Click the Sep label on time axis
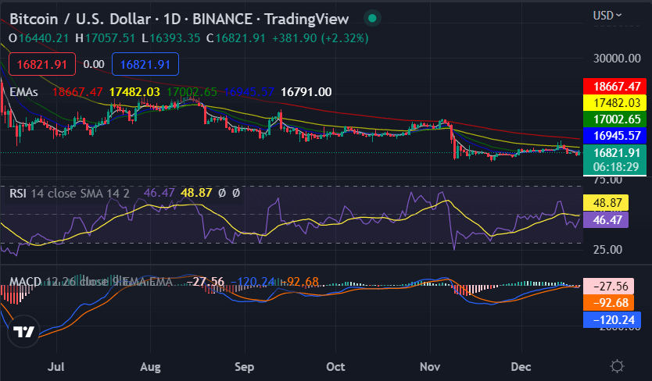This screenshot has width=652, height=381. pos(244,366)
